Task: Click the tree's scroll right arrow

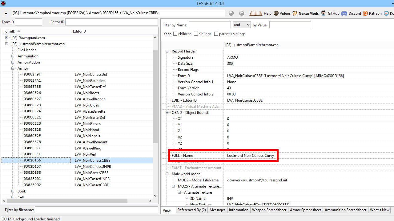Action: [x=150, y=201]
